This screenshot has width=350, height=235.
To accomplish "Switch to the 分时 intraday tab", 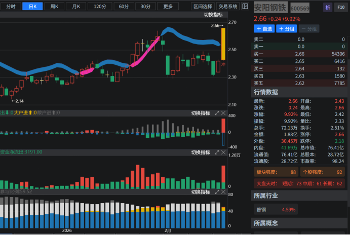I will 11,7.
